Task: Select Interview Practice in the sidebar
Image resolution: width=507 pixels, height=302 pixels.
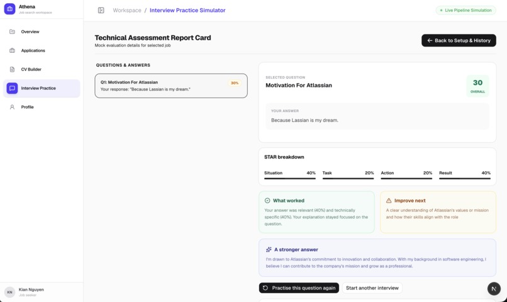Action: coord(42,88)
